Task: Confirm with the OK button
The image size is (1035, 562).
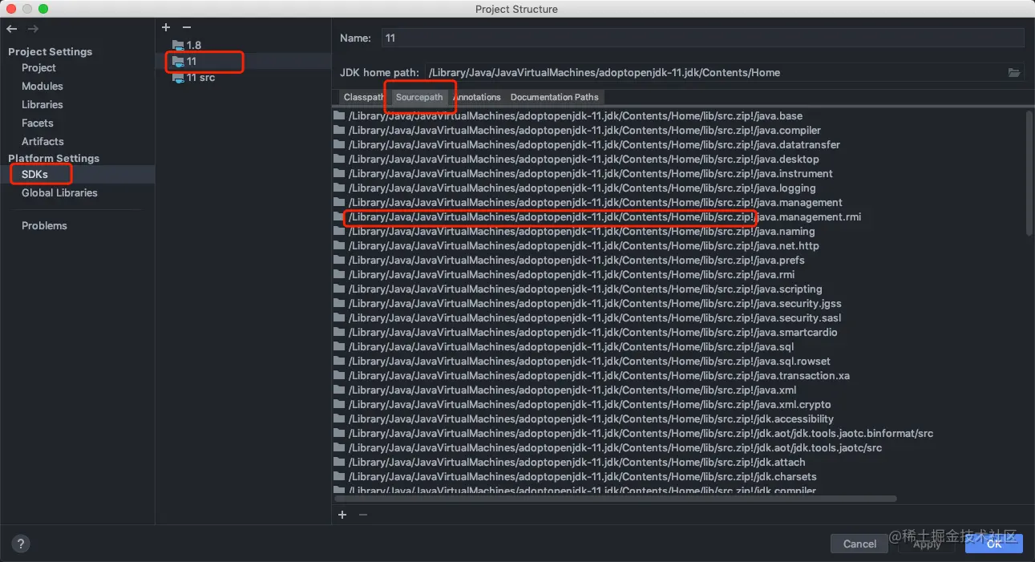Action: (994, 544)
